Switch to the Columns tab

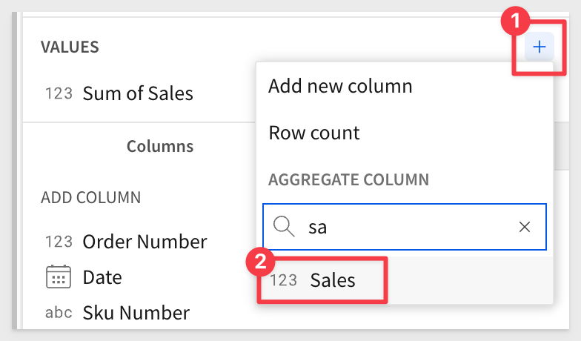click(x=160, y=146)
